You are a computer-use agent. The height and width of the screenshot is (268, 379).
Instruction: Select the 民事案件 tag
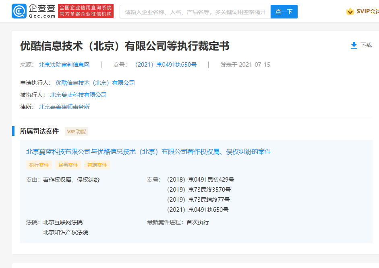point(67,165)
